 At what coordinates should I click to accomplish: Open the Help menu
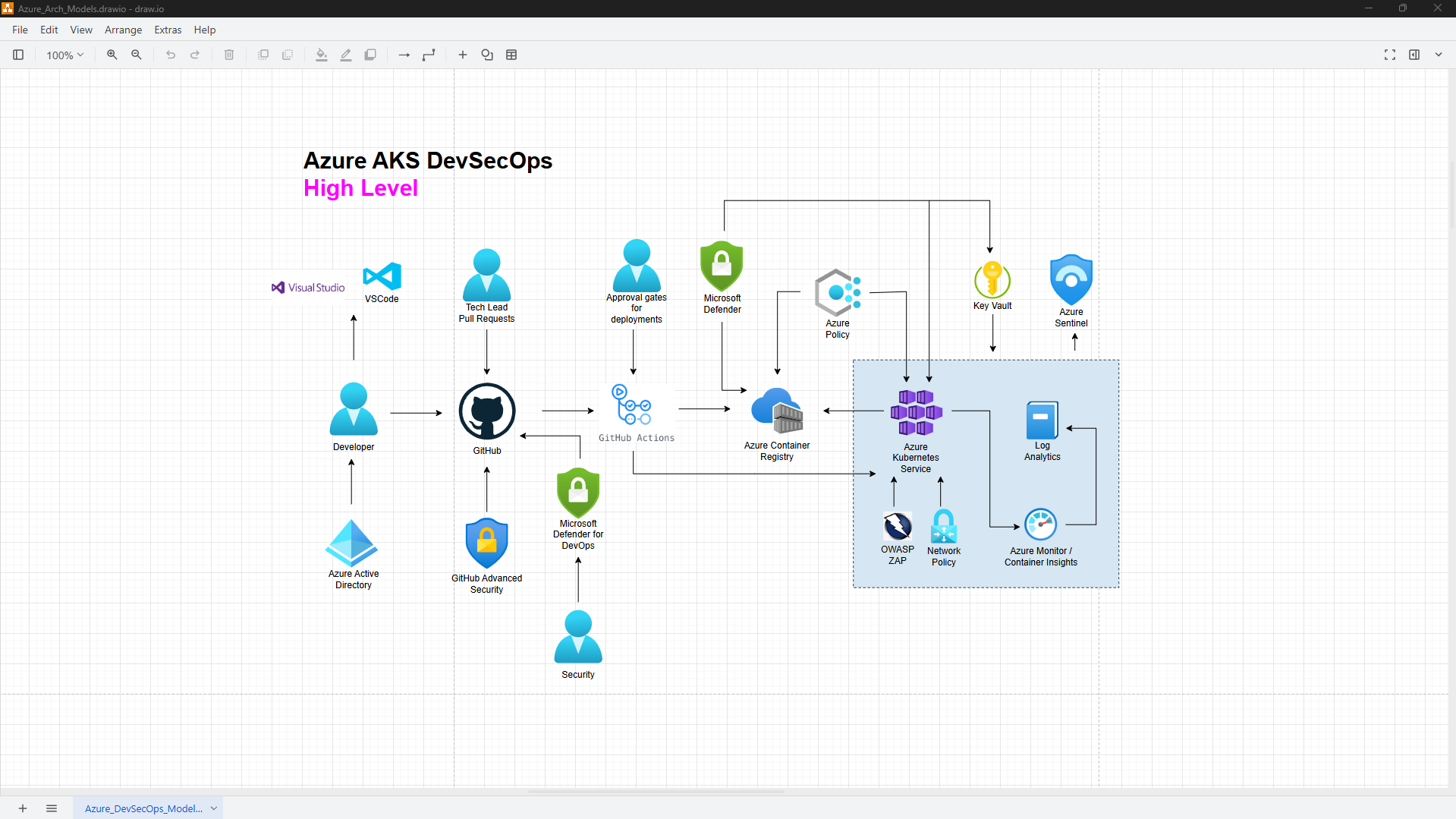point(205,30)
